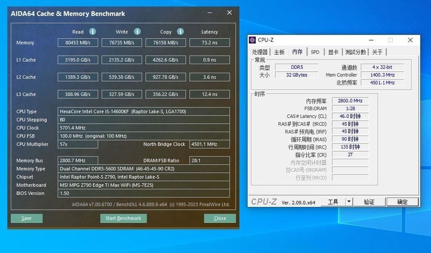The height and width of the screenshot is (253, 431).
Task: Click the Memory Copy value 76158 MB/s
Action: (x=166, y=43)
